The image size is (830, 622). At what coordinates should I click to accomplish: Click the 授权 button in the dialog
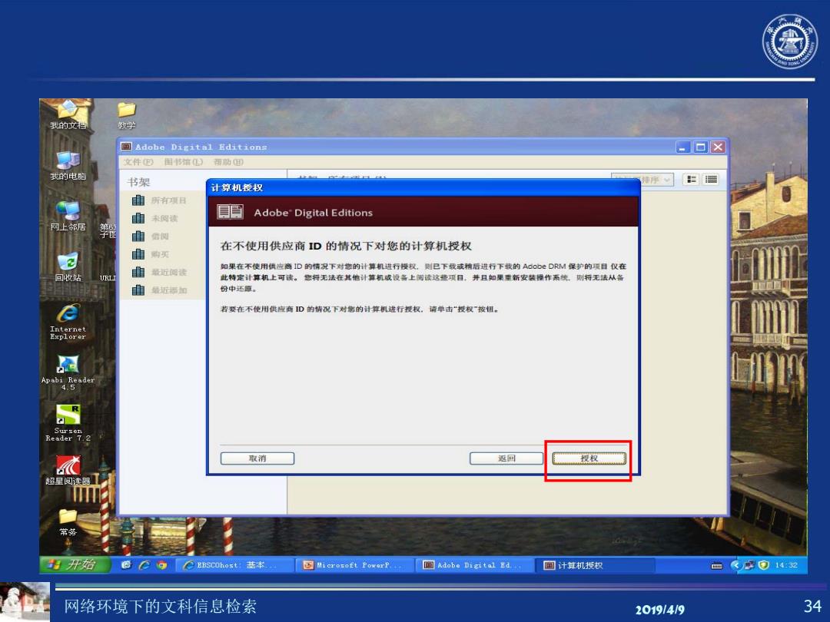[x=589, y=458]
